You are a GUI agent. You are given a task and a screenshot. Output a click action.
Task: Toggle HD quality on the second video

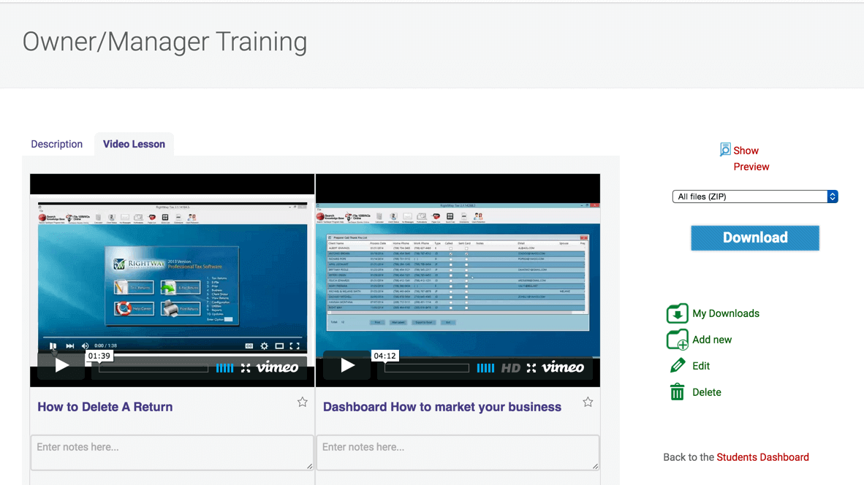pos(510,368)
